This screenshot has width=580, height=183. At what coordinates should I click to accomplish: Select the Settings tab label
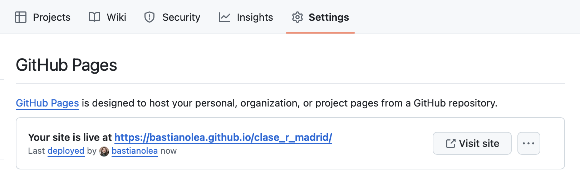[329, 17]
